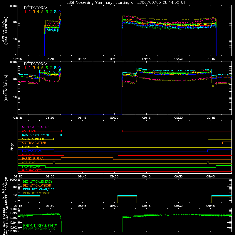
Task: Select cyan detector 8 in front segments legend
Action: pyautogui.click(x=55, y=12)
